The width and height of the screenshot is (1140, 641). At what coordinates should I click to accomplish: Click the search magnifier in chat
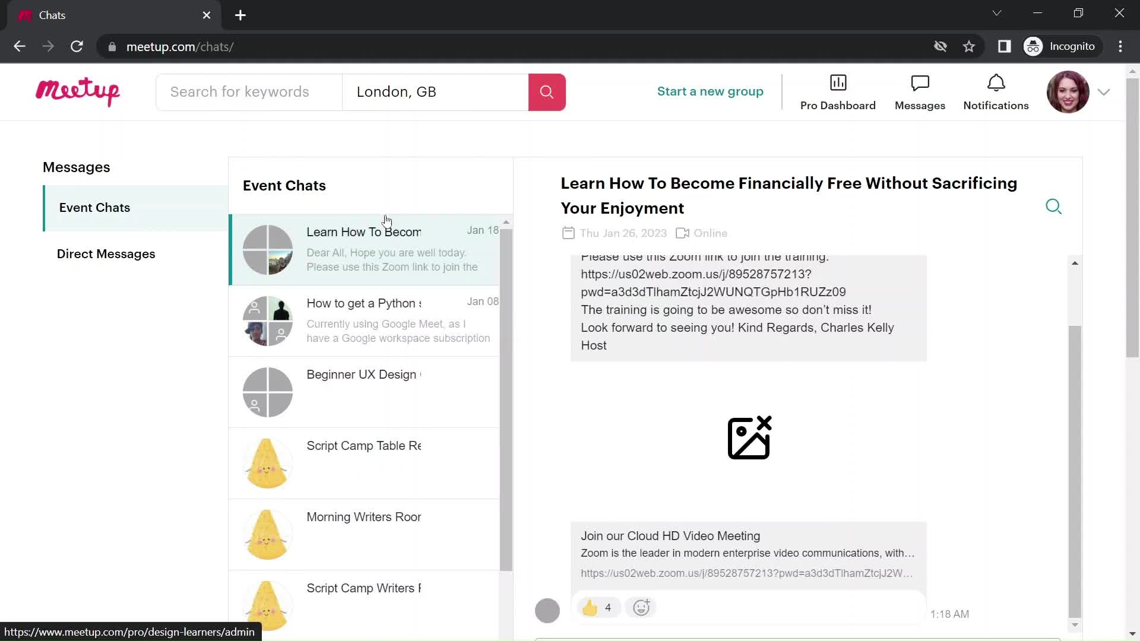tap(1056, 207)
